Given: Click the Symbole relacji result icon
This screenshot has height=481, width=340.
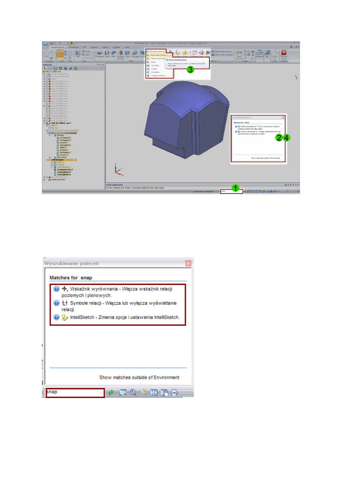Looking at the screenshot, I should click(64, 303).
